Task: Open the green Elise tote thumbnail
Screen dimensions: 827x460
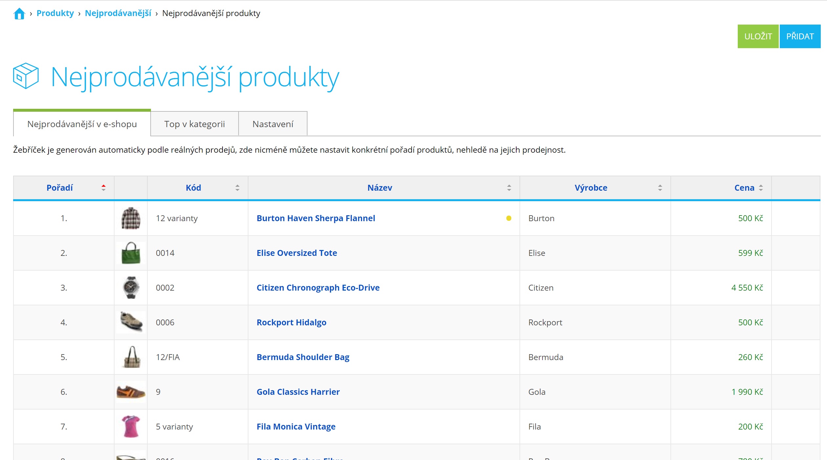Action: (x=131, y=253)
